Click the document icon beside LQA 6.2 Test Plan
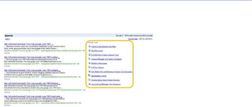The height and width of the screenshot is (107, 252). pos(89,46)
